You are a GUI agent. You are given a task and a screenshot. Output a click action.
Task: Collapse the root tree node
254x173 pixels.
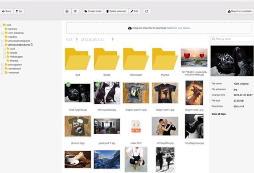(1, 25)
